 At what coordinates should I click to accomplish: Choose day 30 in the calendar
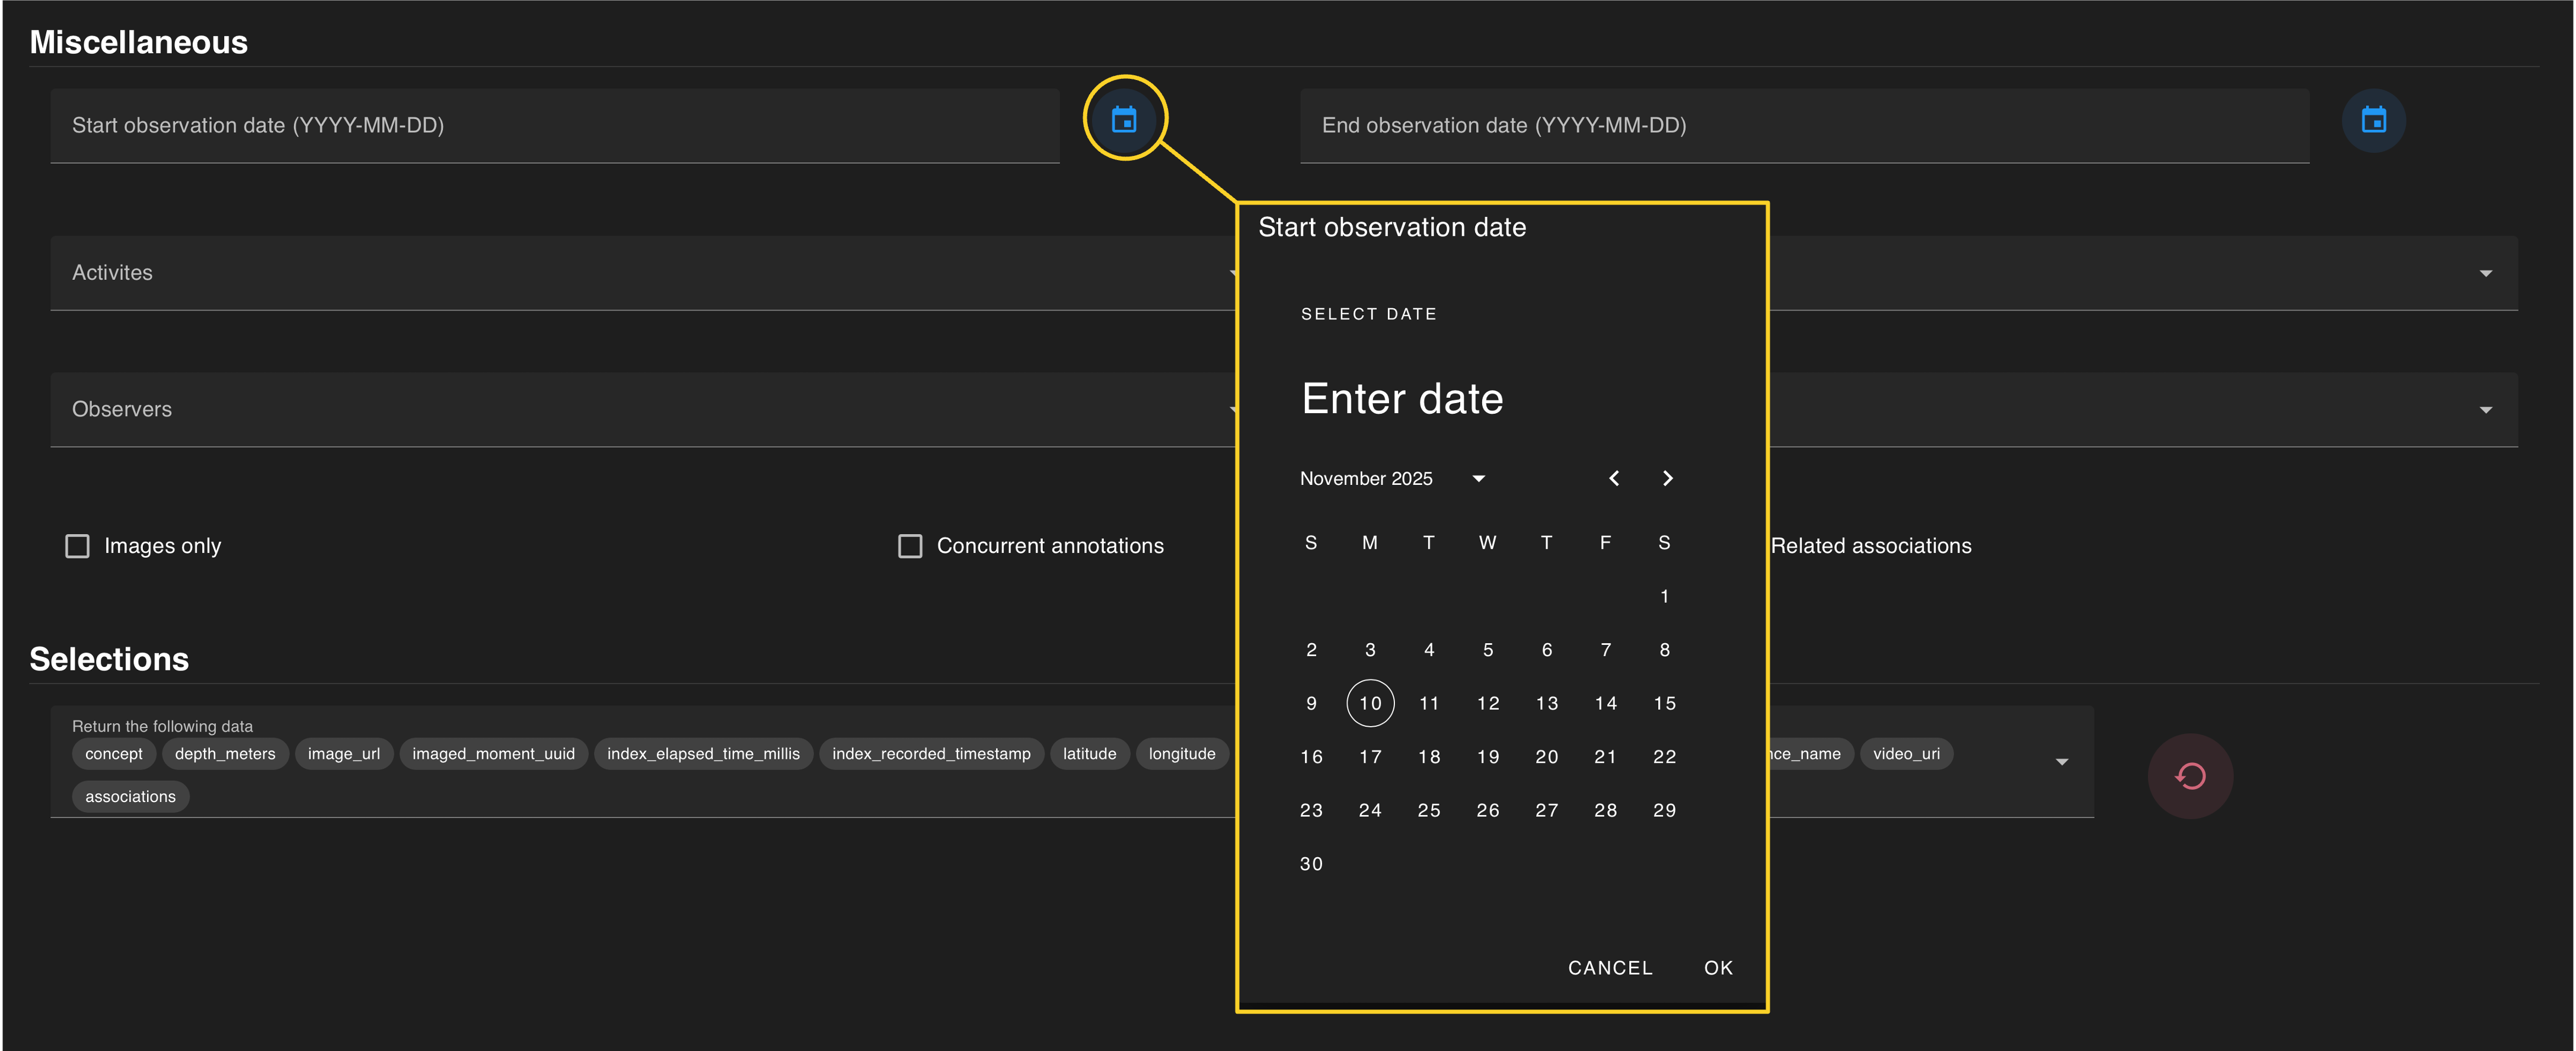(x=1311, y=863)
